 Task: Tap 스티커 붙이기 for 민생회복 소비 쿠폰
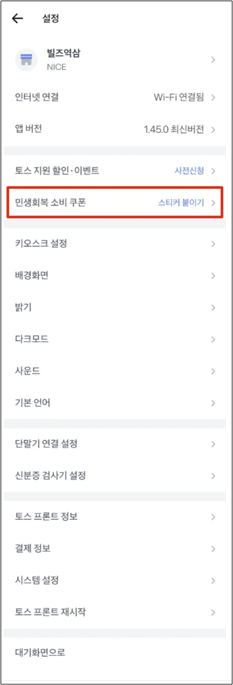pos(181,203)
